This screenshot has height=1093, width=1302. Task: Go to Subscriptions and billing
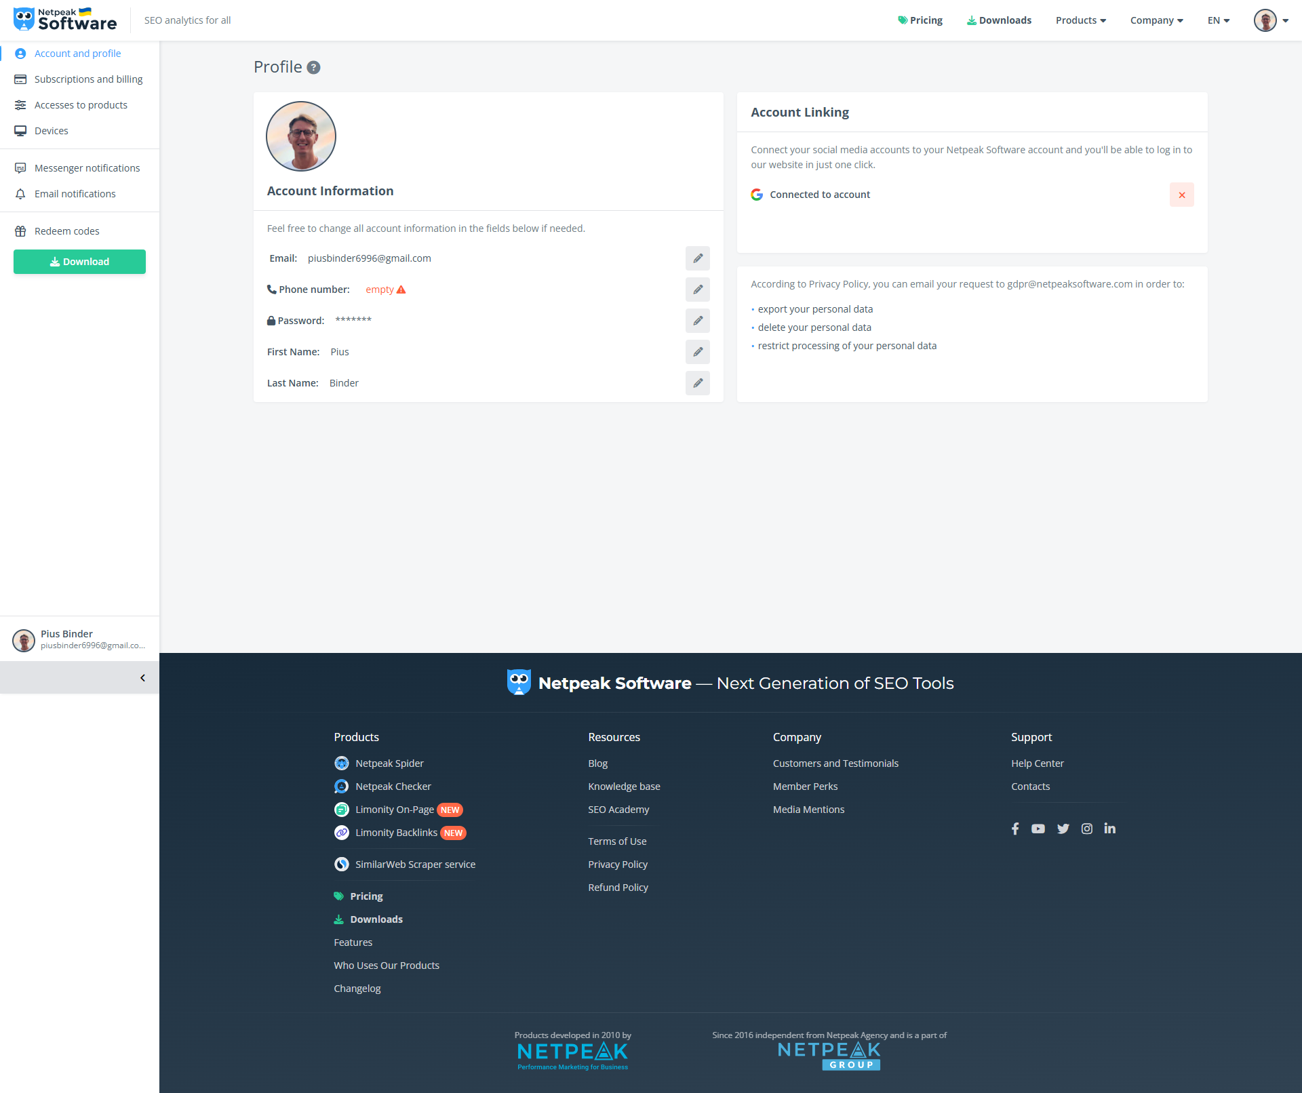88,79
